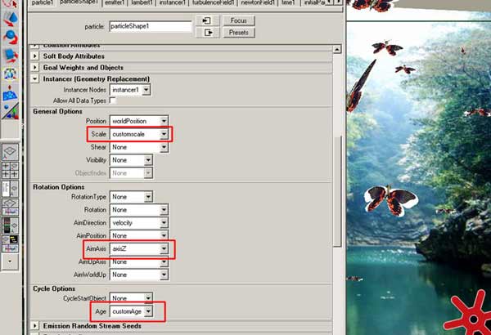Open the Age customAge dropdown
The height and width of the screenshot is (335, 491).
coord(148,311)
